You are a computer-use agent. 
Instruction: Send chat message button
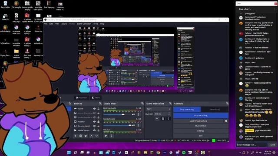point(272,145)
